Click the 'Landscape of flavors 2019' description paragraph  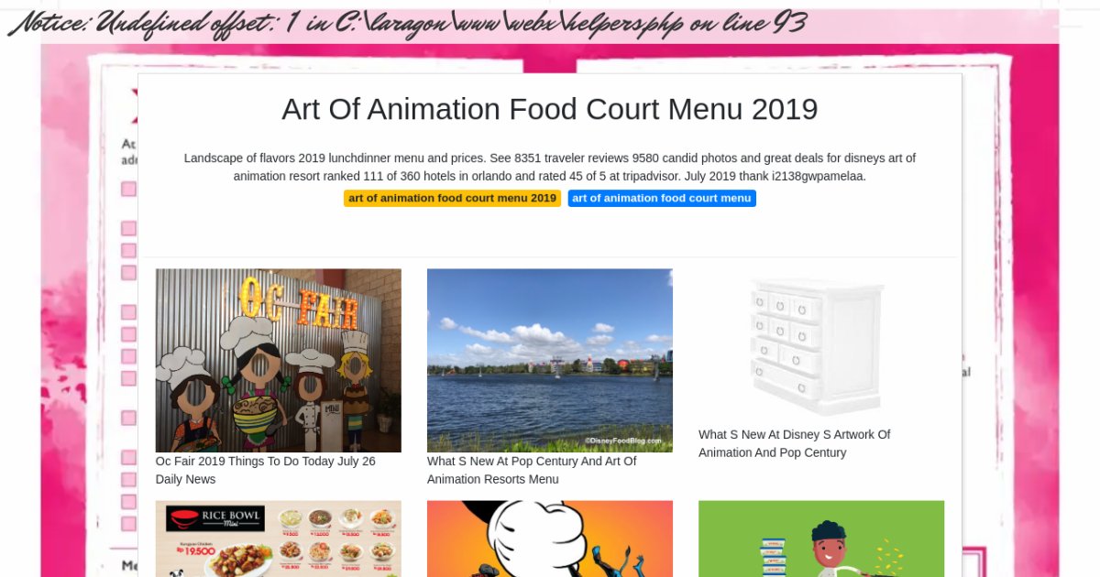coord(550,167)
